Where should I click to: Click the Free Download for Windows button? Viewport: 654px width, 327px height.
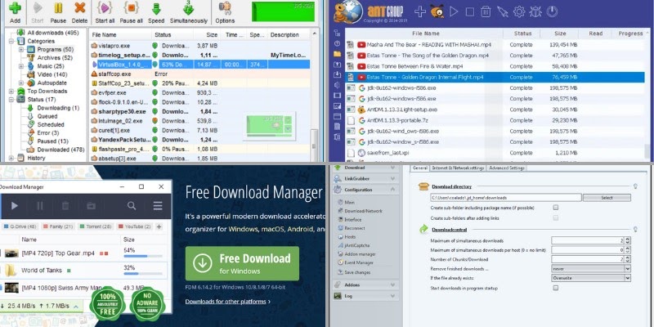(242, 263)
